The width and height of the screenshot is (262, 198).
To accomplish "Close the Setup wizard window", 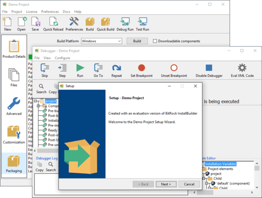I will coord(196,86).
